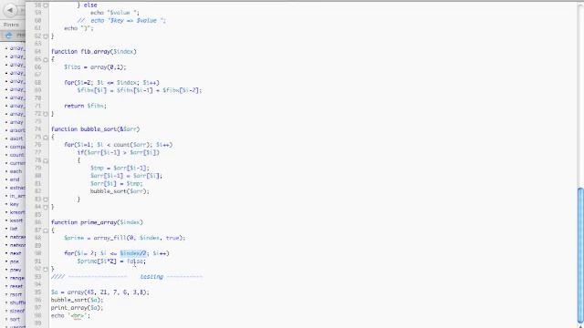This screenshot has height=328, width=584.
Task: Open the pos link in the sidebar
Action: point(15,261)
